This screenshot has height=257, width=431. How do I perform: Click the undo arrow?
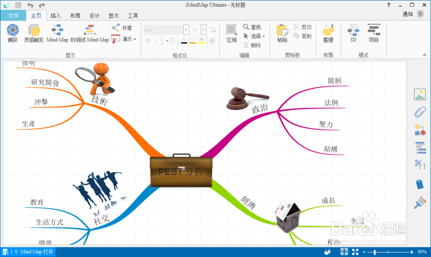point(30,5)
